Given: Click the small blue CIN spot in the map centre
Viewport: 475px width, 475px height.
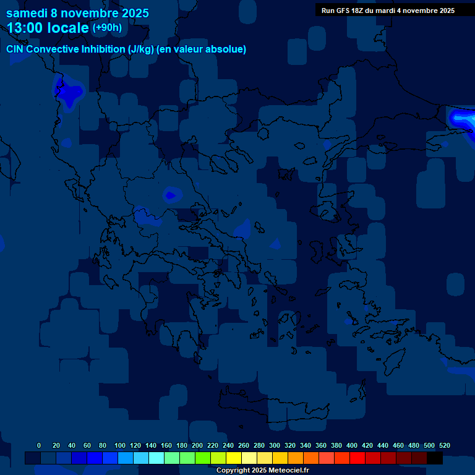Looking at the screenshot, I should [171, 195].
